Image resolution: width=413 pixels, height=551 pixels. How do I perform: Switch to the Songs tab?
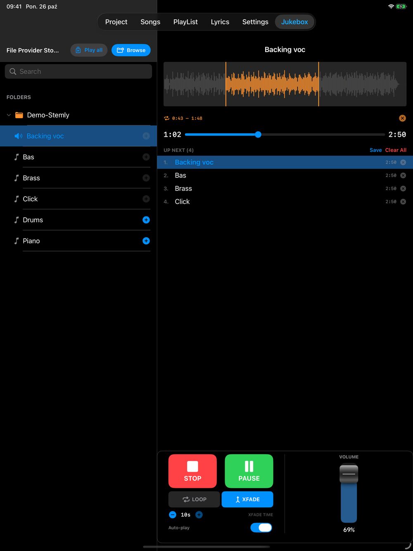[x=150, y=22]
